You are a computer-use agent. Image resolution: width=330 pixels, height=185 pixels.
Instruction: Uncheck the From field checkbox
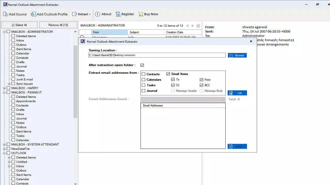tap(202, 80)
